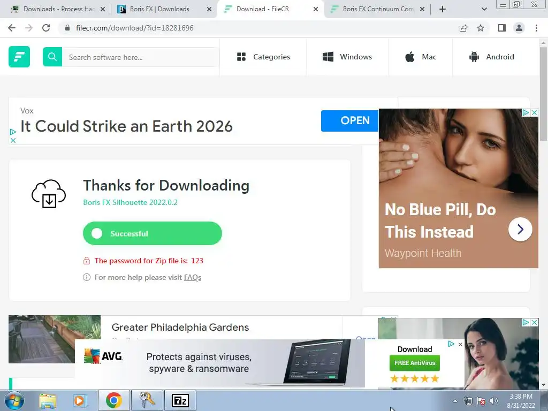Share this page via the share icon

[x=463, y=28]
